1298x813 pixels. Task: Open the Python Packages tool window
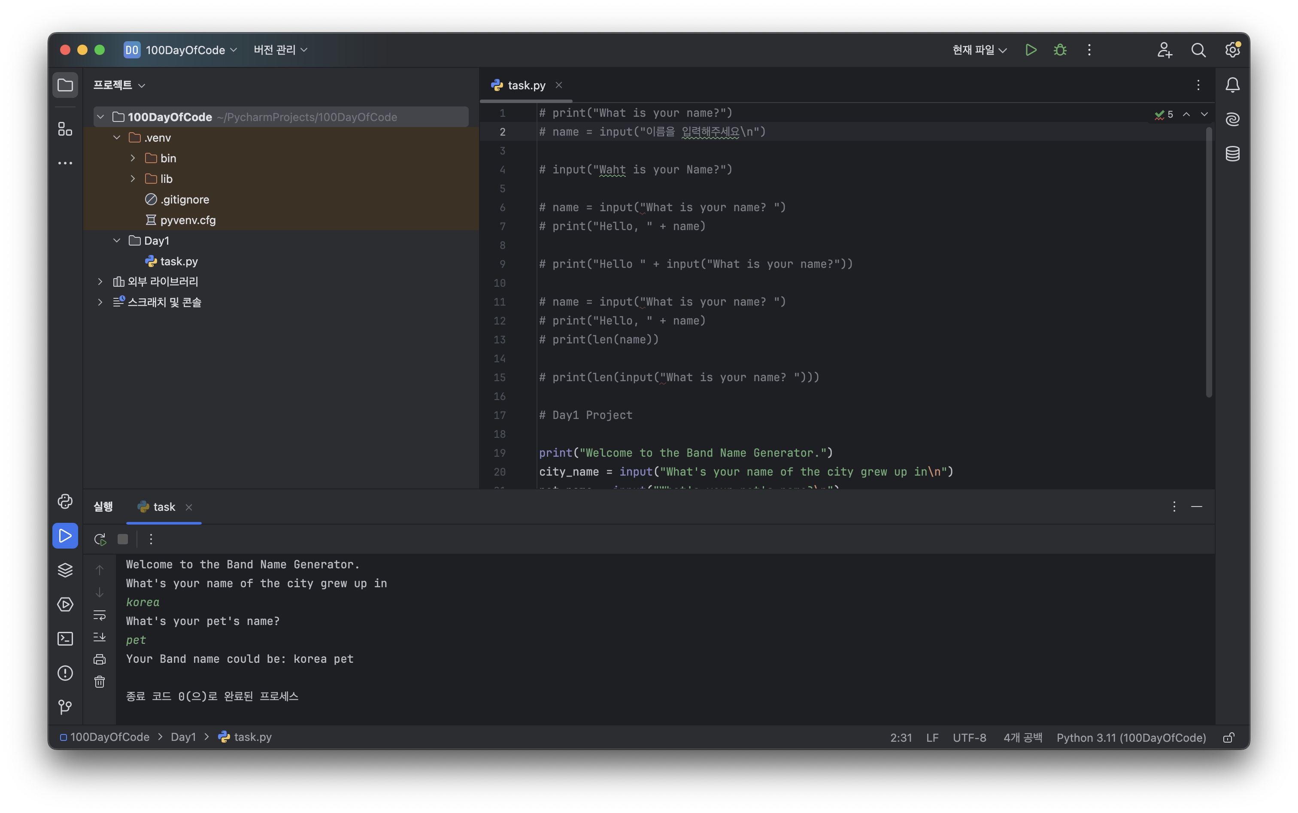click(65, 570)
